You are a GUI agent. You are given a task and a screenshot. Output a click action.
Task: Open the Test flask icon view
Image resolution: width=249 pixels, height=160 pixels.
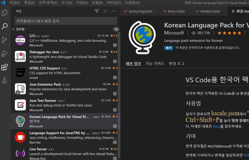coord(4,81)
